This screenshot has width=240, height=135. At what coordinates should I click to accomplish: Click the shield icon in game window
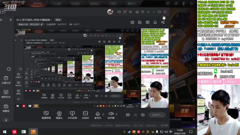click(x=168, y=4)
